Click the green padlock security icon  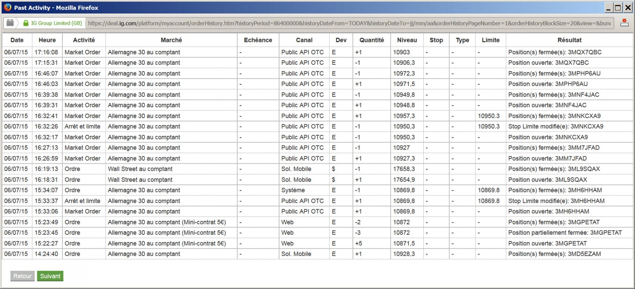[26, 23]
